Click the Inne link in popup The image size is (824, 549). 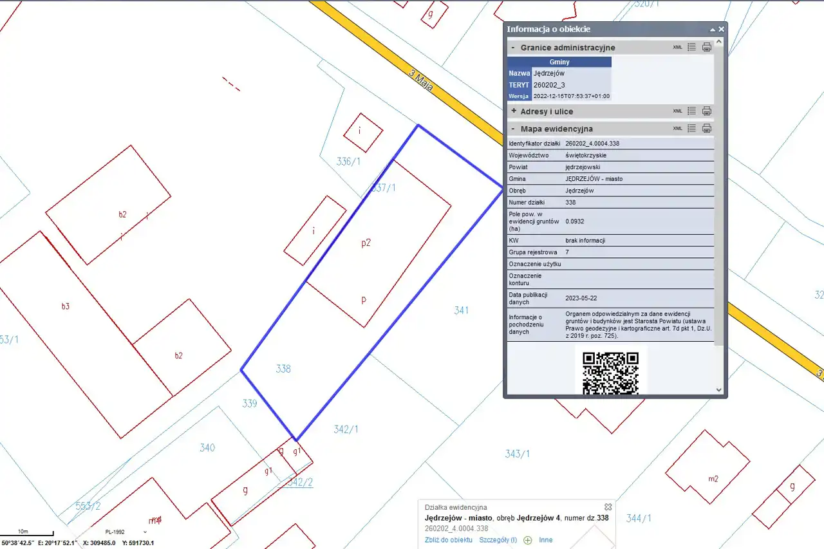(x=545, y=540)
